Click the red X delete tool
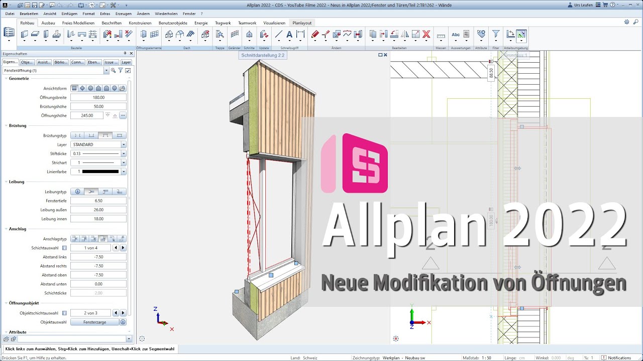643x361 pixels. click(x=426, y=34)
